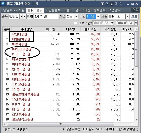Open the stock code 006730 dropdown

click(x=21, y=17)
